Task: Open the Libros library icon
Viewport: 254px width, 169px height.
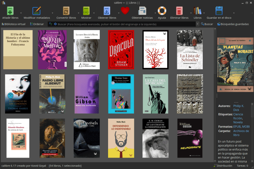Action: 198,11
